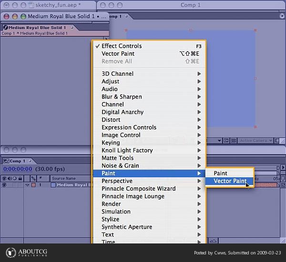This screenshot has height=262, width=286.
Task: Toggle the transparency grid icon in Comp viewer
Action: [233, 141]
